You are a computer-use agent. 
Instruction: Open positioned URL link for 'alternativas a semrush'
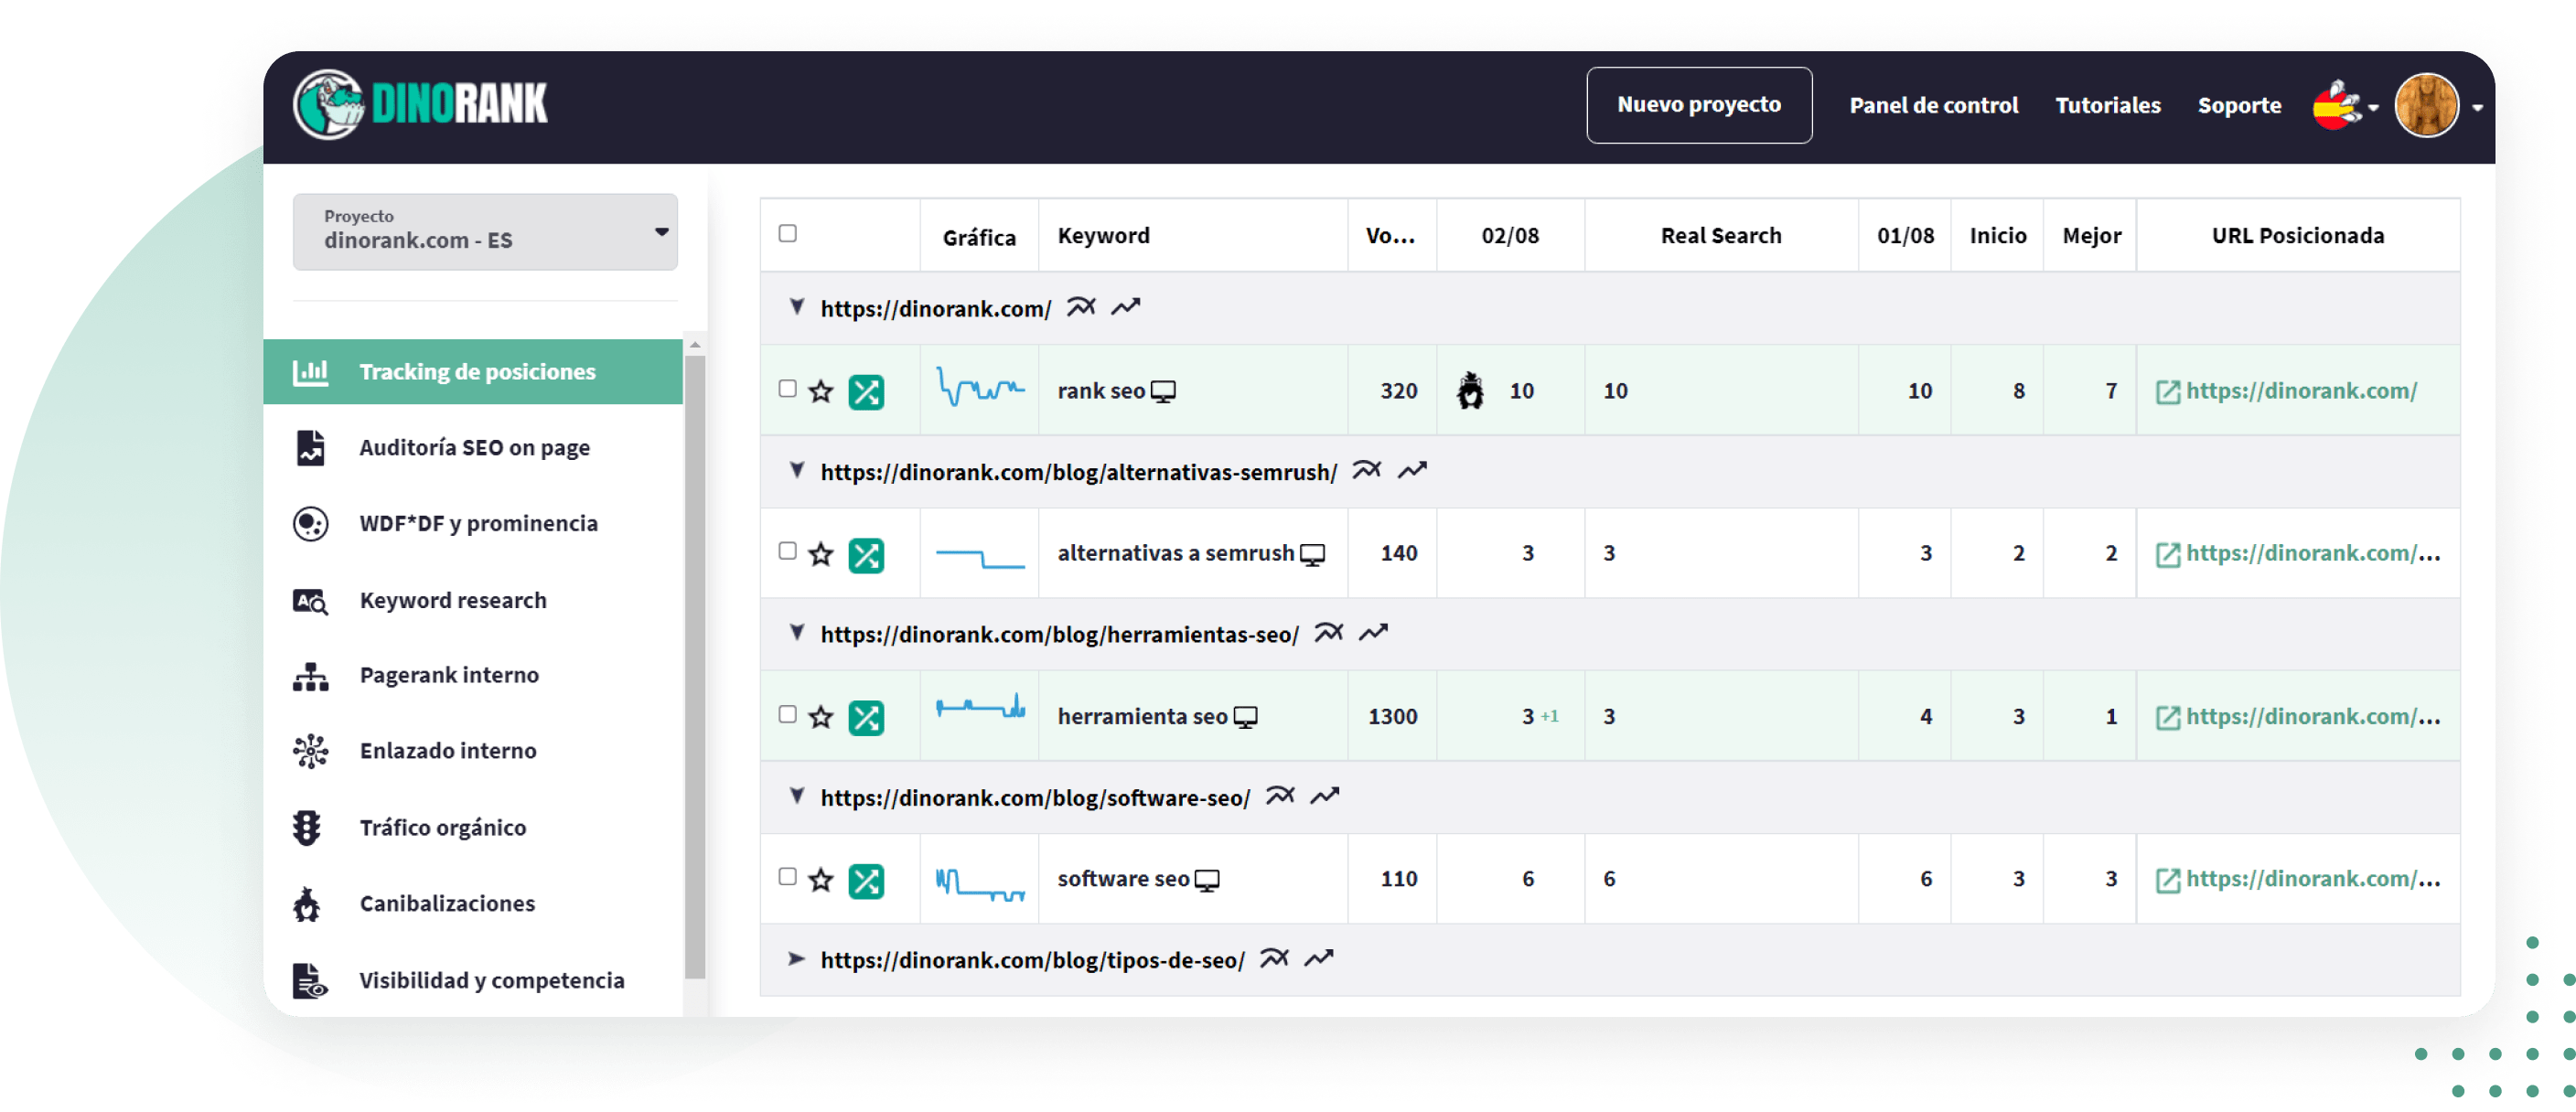click(x=2313, y=554)
